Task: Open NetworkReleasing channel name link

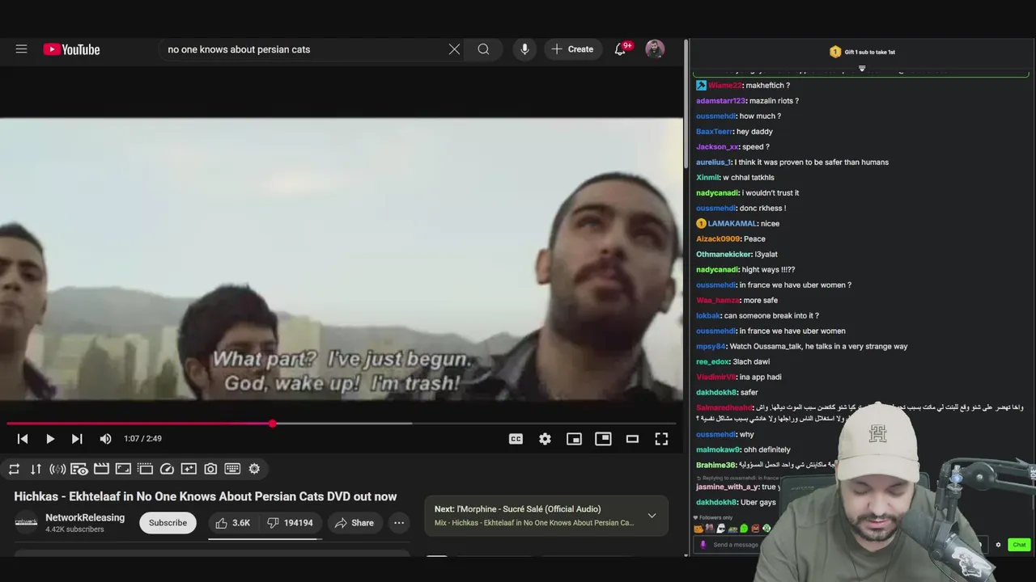Action: point(85,517)
